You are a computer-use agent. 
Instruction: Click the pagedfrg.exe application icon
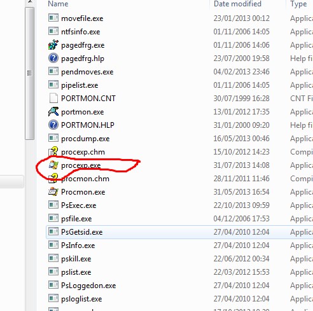(x=53, y=45)
